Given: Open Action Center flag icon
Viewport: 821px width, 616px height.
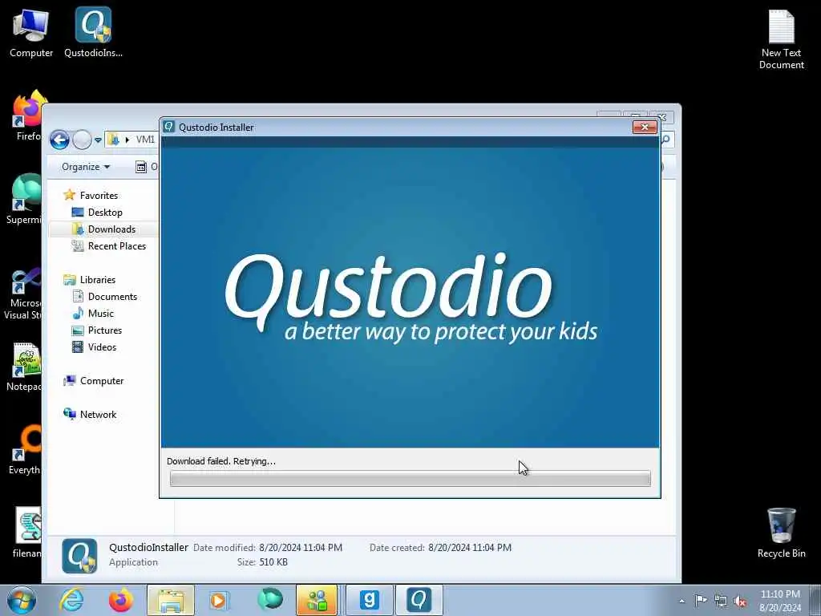Looking at the screenshot, I should coord(701,600).
